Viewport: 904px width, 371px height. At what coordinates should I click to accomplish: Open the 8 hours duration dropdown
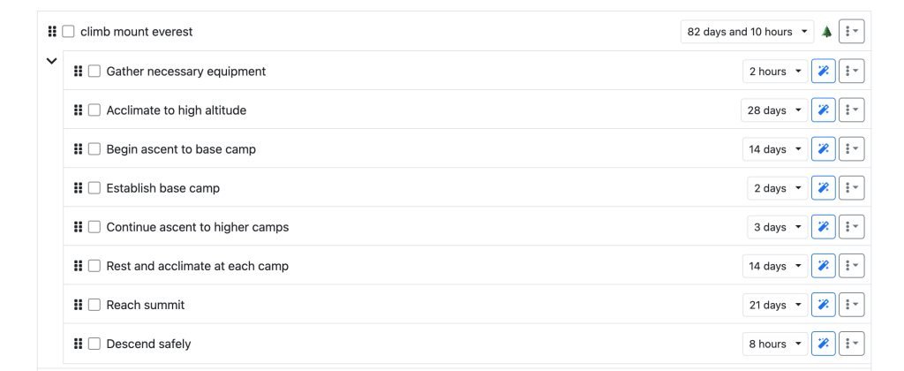[774, 344]
